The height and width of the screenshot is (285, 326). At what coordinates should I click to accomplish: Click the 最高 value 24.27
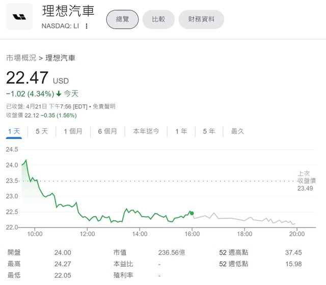[63, 264]
